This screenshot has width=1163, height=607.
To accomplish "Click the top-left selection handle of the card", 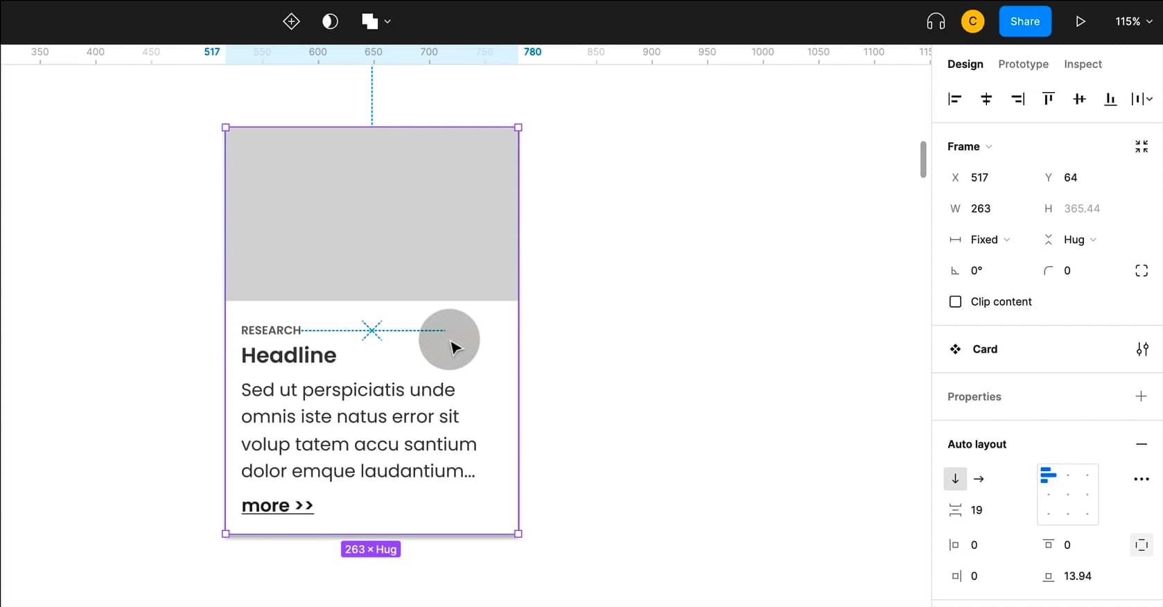I will click(x=225, y=127).
